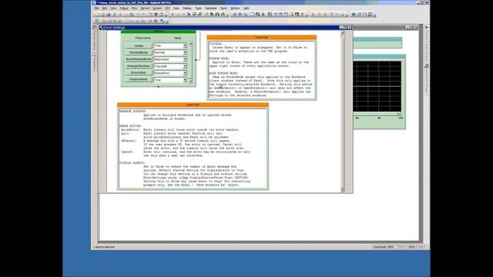Click the upper Note Pad title bar

[262, 38]
